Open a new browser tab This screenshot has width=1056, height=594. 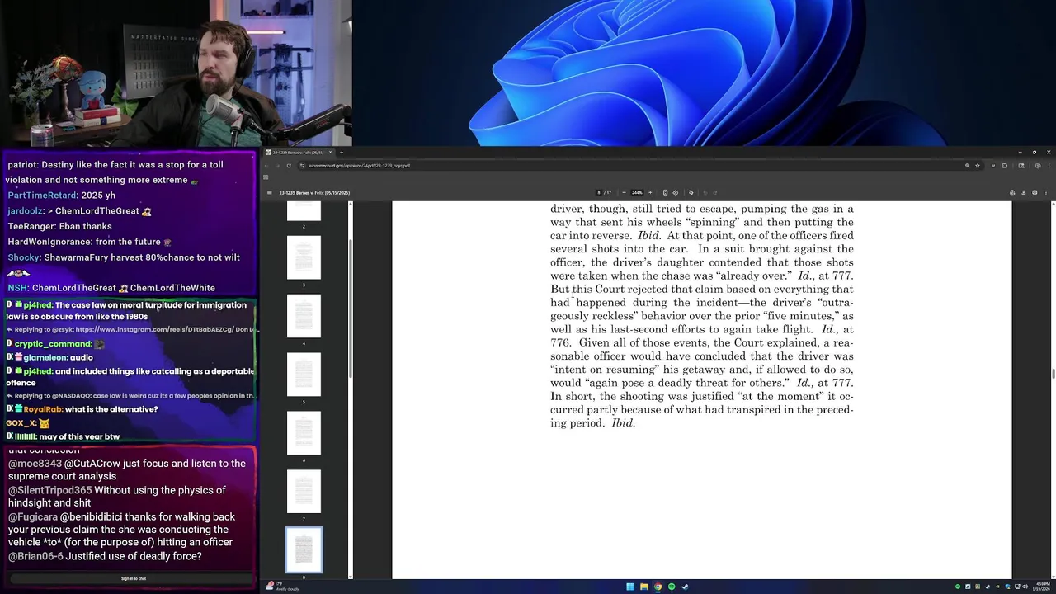point(342,152)
